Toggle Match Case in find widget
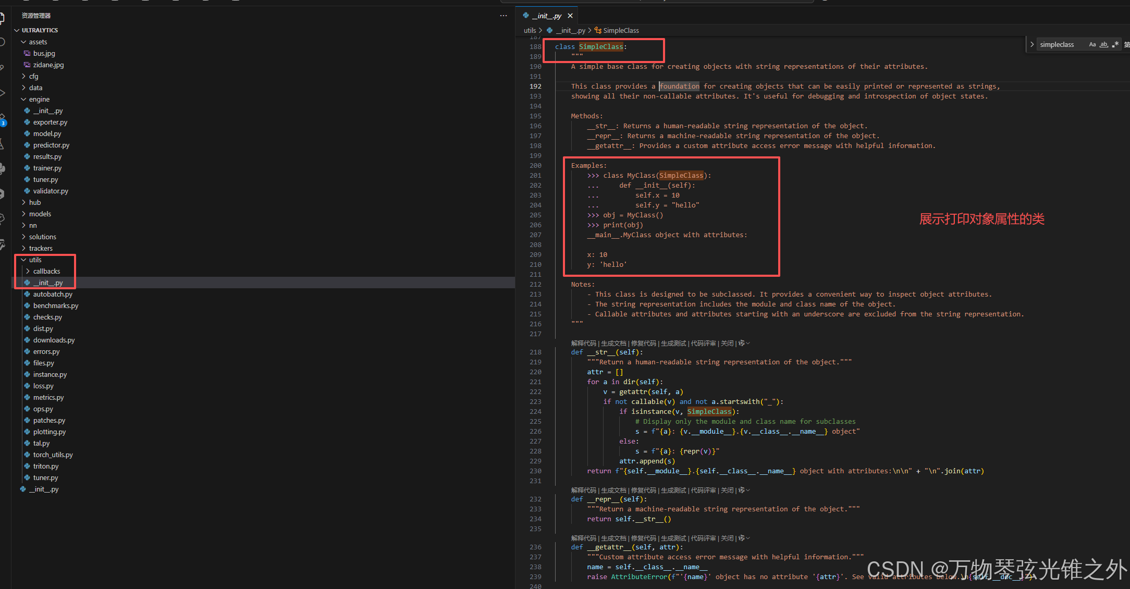This screenshot has width=1130, height=589. pos(1092,44)
